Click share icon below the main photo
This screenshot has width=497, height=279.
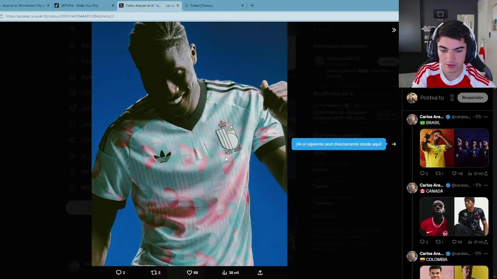click(260, 273)
